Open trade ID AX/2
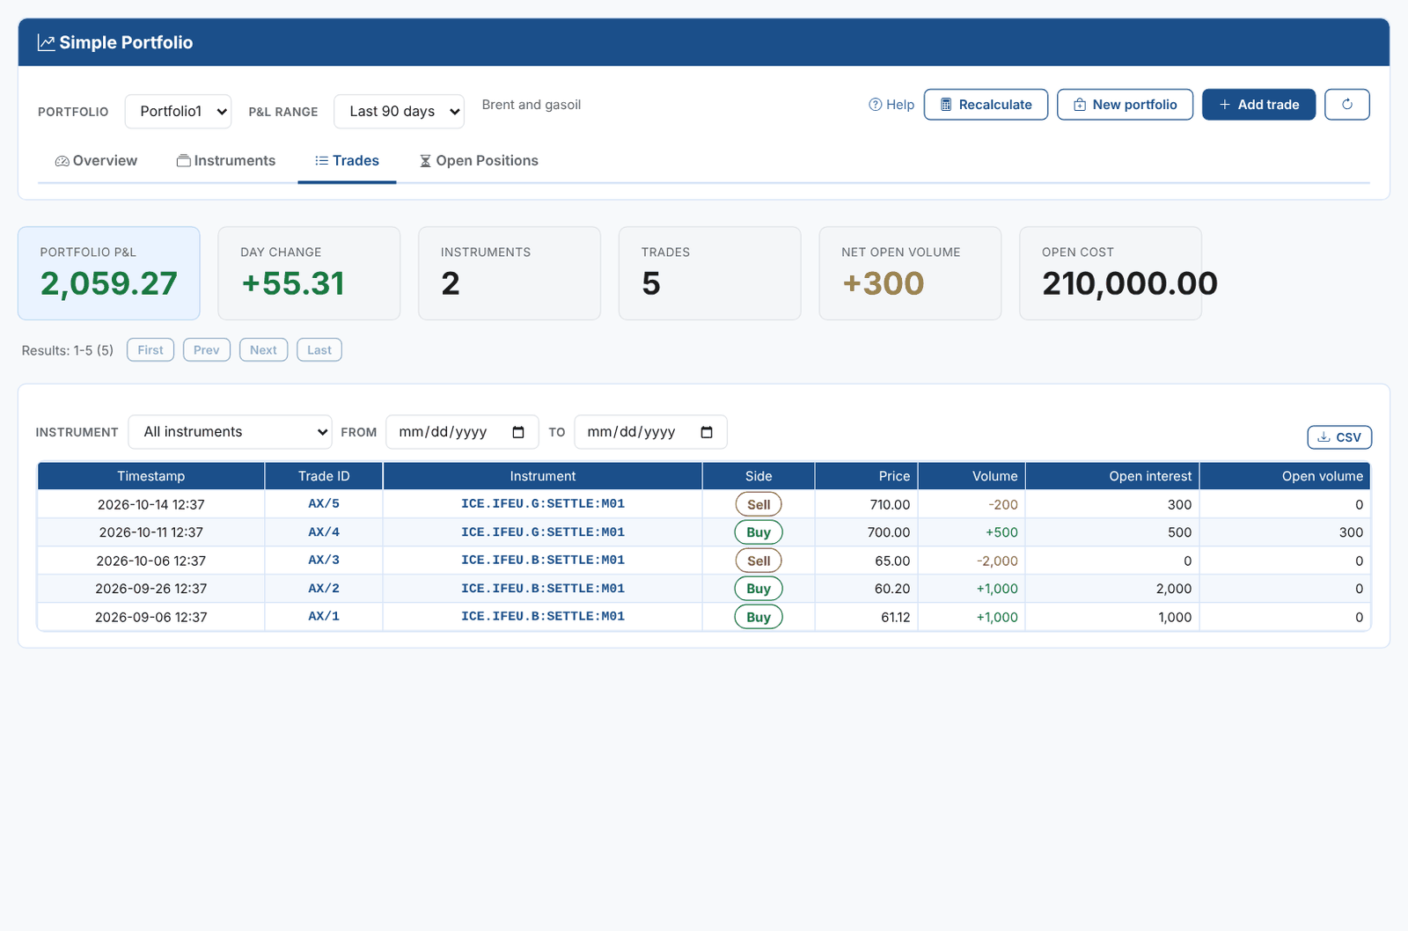 point(324,589)
